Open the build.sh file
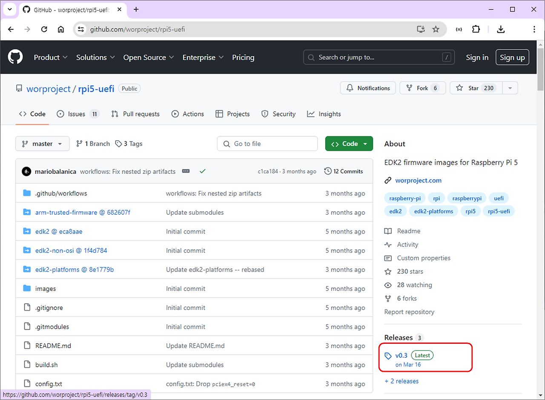Screen dimensions: 545x400 point(46,365)
